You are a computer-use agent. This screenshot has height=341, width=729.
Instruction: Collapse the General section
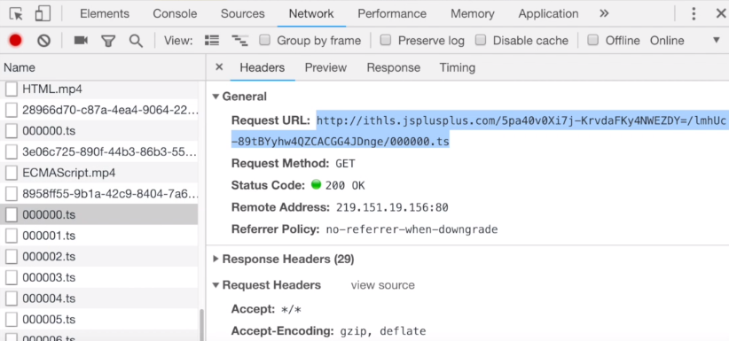point(240,97)
